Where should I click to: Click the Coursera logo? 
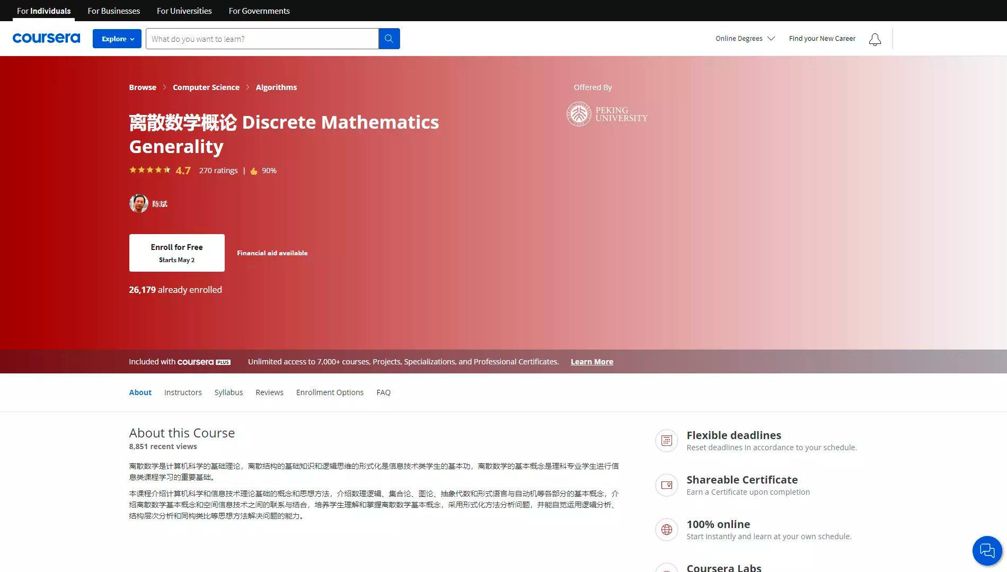46,38
